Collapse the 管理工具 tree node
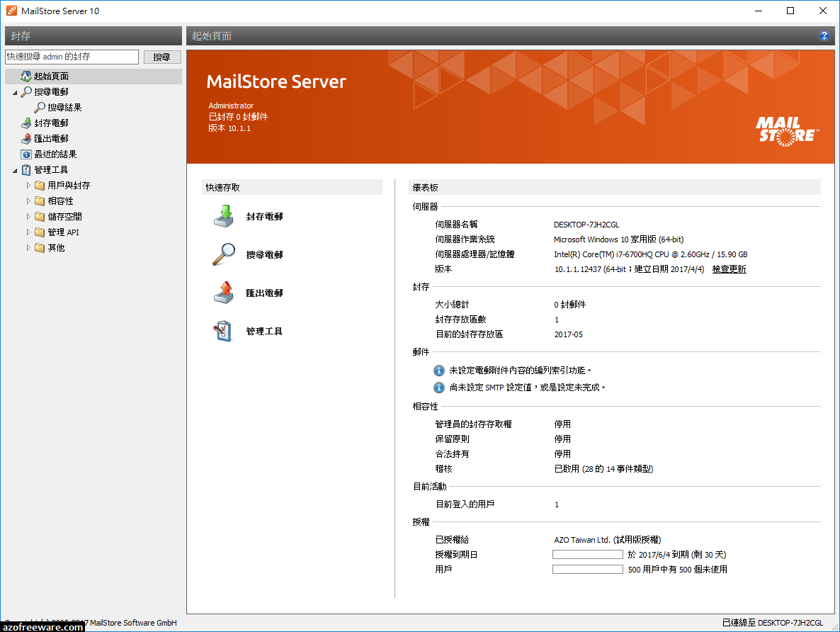 tap(16, 169)
